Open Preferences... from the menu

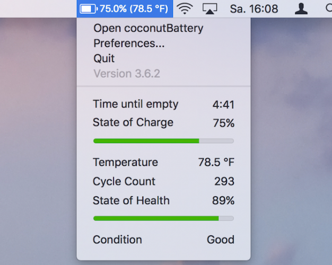pyautogui.click(x=129, y=43)
